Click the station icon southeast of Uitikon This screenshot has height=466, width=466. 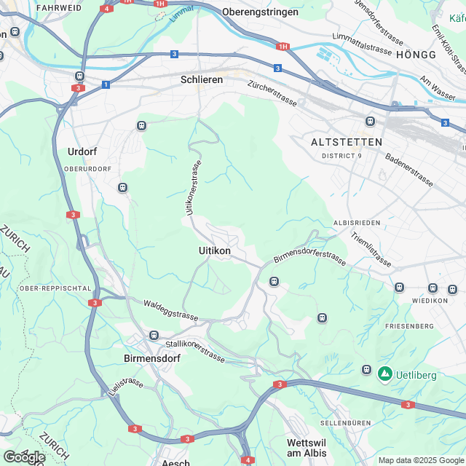coord(274,281)
